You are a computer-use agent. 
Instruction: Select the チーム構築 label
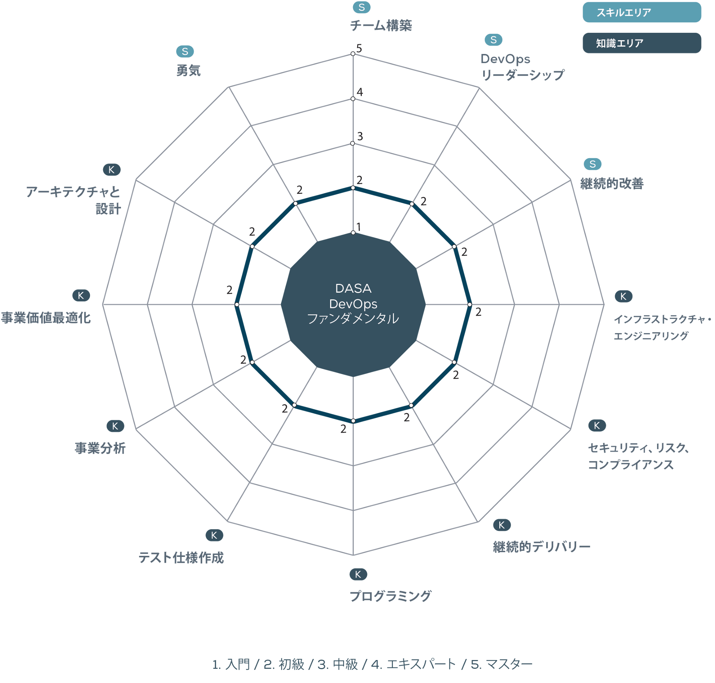click(x=380, y=26)
